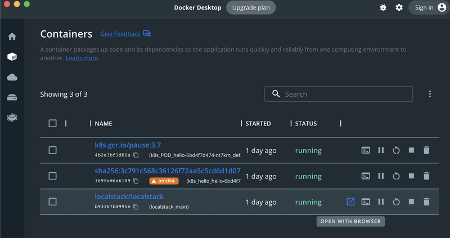Image resolution: width=450 pixels, height=238 pixels.
Task: Restart the k8s.gcr.io/pause:3.7 container
Action: tap(396, 150)
